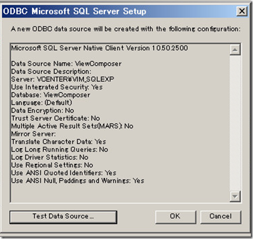The height and width of the screenshot is (239, 253).
Task: Click the 'Use Integrated Security: Yes' line
Action: (x=57, y=87)
